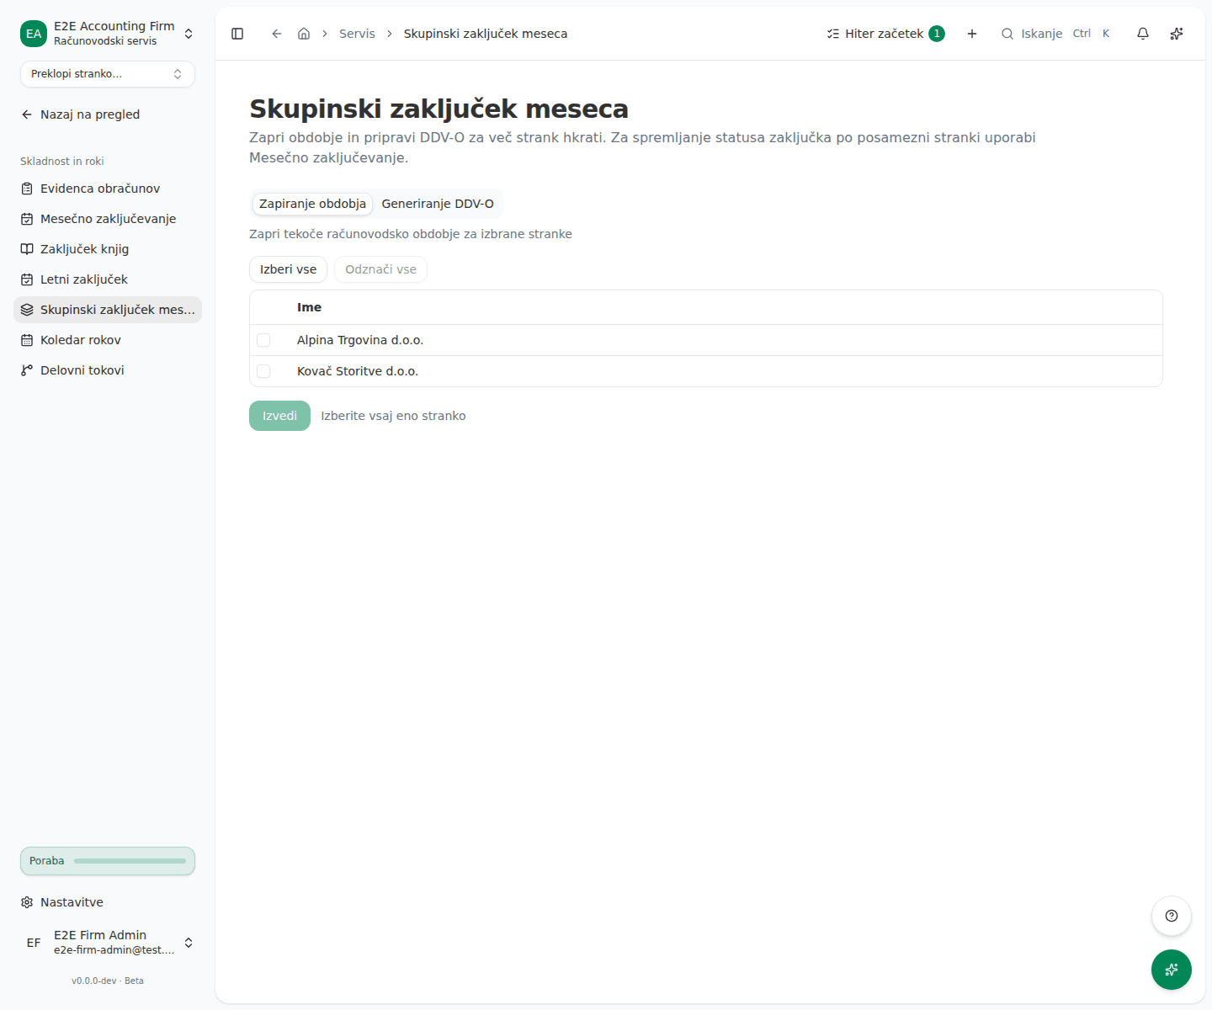The image size is (1212, 1010).
Task: Click the Alpina Trgovina d.o.o. row name
Action: click(x=360, y=340)
